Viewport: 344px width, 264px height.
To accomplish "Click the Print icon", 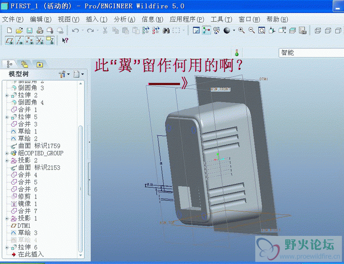I will (40, 30).
